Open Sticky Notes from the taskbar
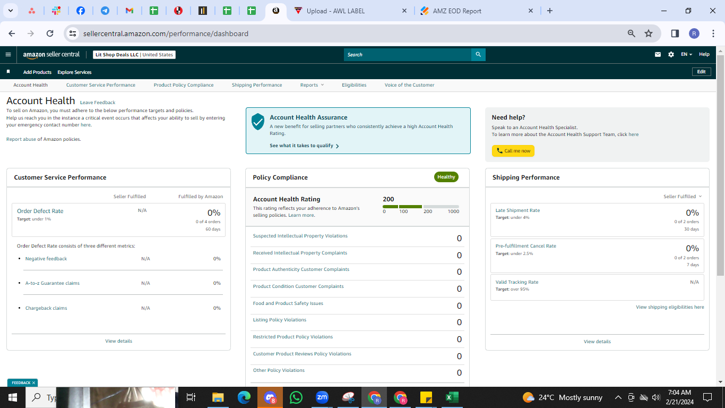Screen dimensions: 725x408 tap(426, 397)
